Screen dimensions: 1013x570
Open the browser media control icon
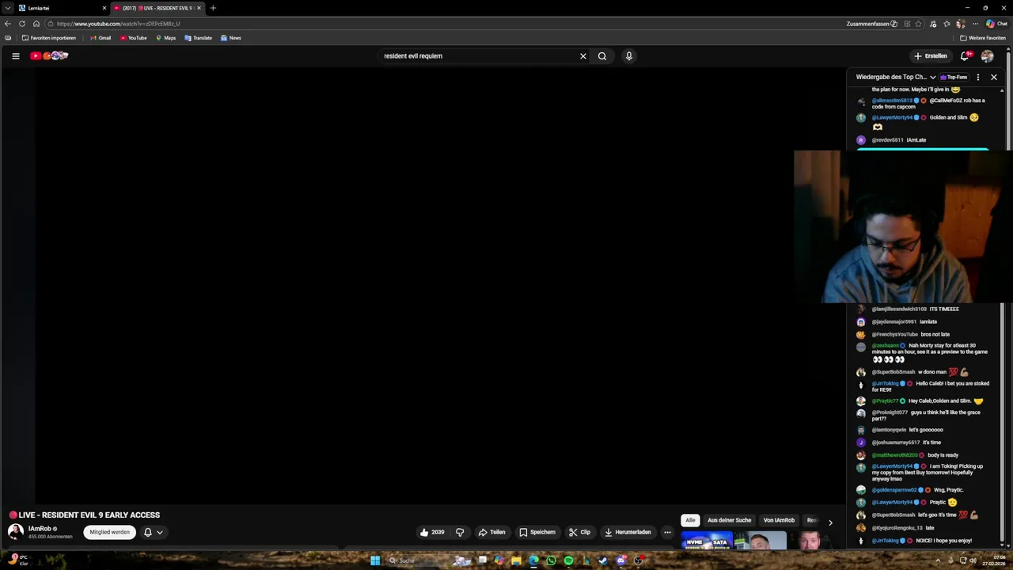pyautogui.click(x=933, y=24)
